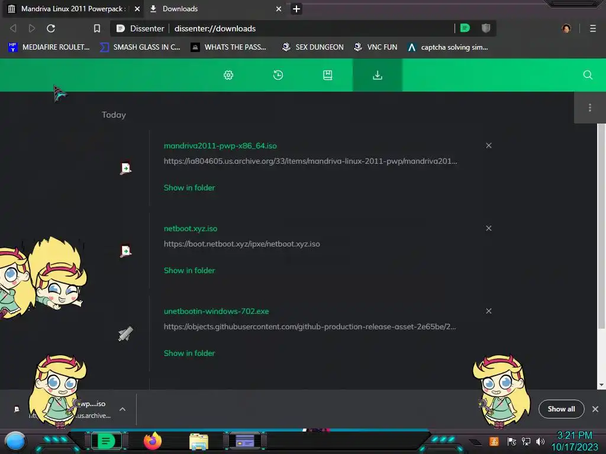Close the Mandriva Linux tab

click(137, 9)
